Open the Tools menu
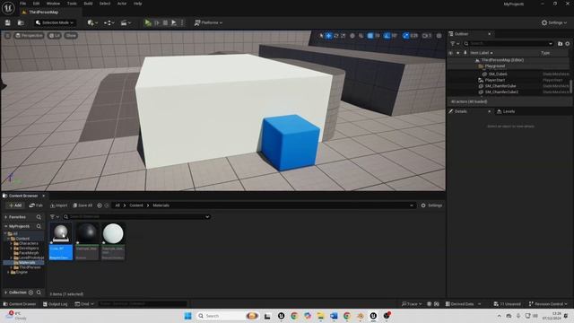 [x=72, y=4]
